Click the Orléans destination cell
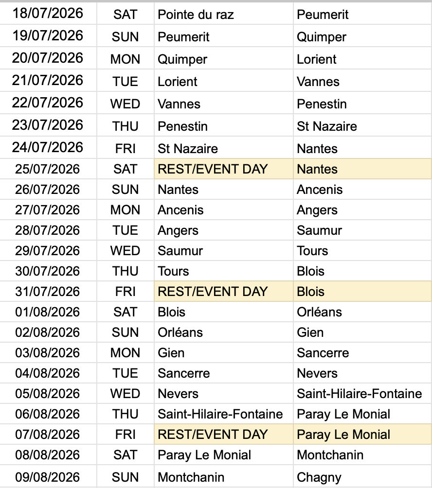432x488 pixels. (x=362, y=312)
